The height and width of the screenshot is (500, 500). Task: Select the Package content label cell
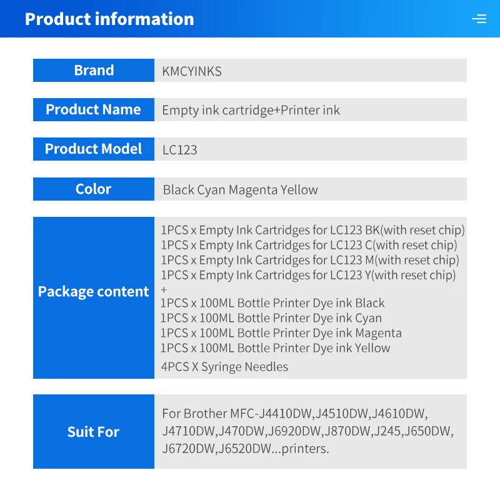tap(94, 291)
